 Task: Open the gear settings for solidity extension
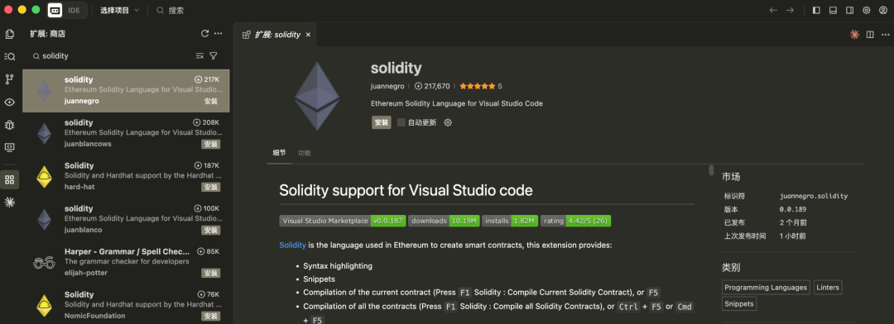click(x=448, y=122)
